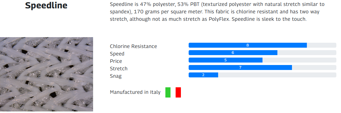Click the grey unfilled part of Stretch bar
This screenshot has height=113, width=341.
pos(314,67)
